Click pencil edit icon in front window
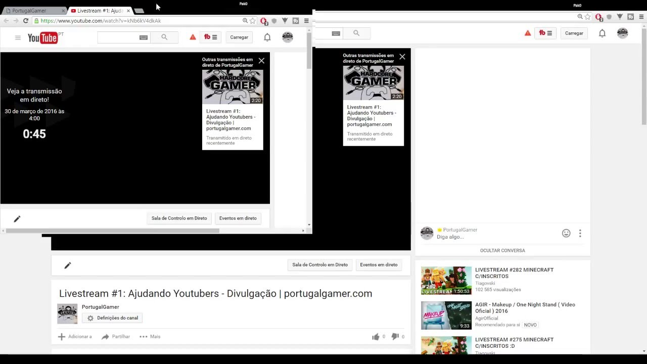 (x=17, y=218)
